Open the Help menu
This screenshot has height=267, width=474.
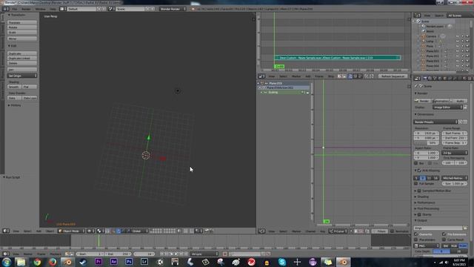[x=53, y=9]
